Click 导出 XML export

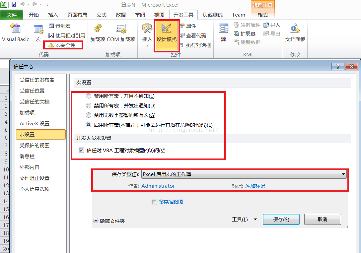click(272, 33)
